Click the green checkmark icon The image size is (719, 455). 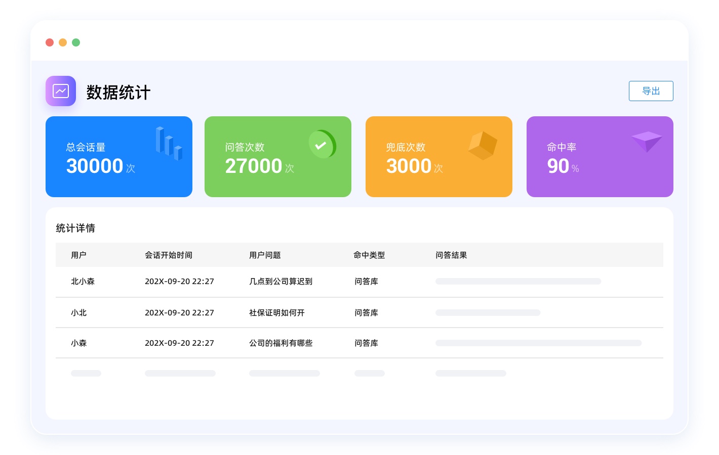[322, 145]
